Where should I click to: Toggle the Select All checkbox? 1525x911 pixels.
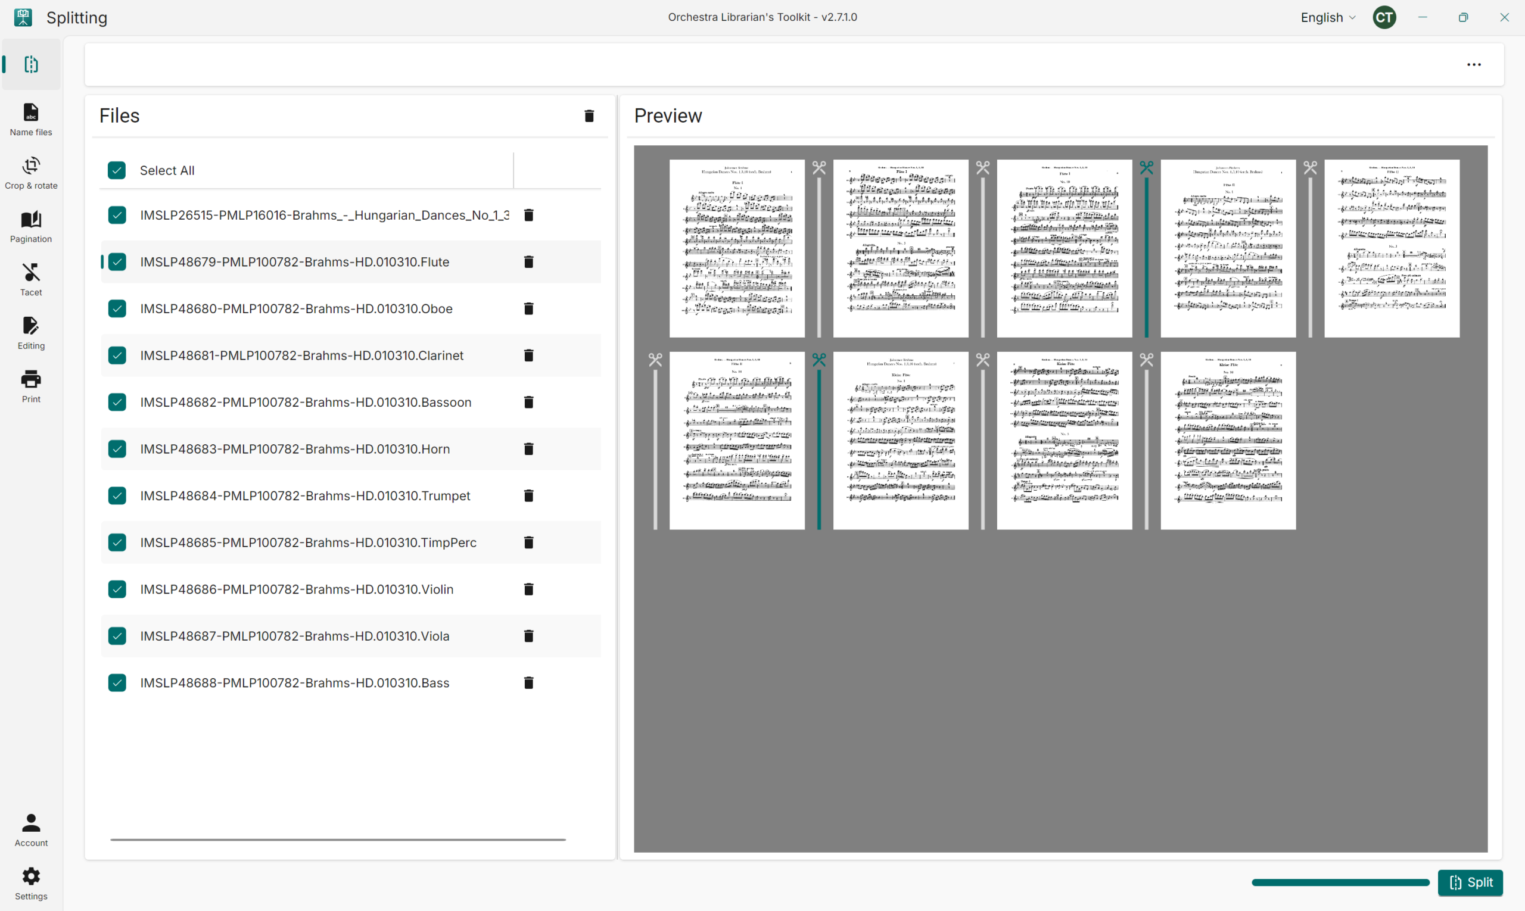117,170
